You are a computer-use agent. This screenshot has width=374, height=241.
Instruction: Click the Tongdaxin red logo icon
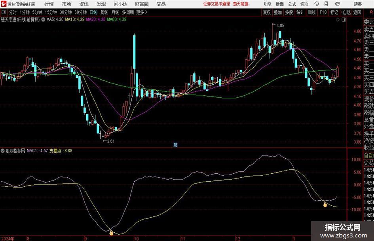pyautogui.click(x=4, y=4)
